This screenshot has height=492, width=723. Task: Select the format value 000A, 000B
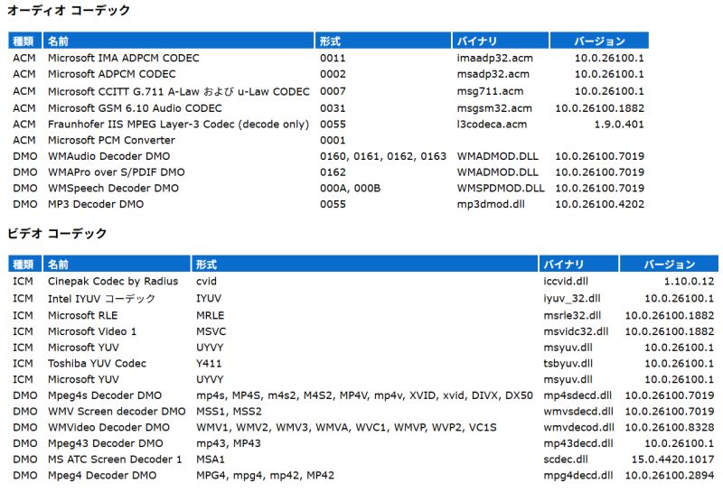tap(350, 188)
